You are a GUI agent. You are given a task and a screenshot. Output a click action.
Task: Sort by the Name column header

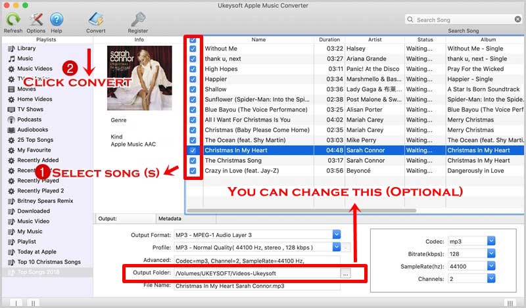258,39
